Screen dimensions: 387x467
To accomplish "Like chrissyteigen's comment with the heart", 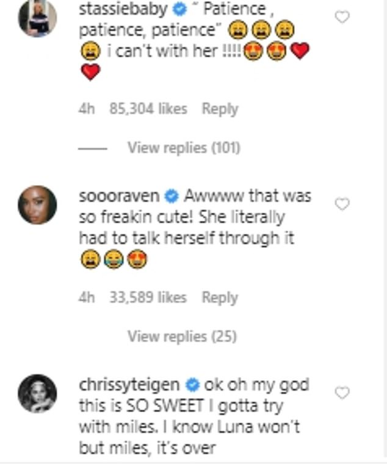I will click(342, 392).
